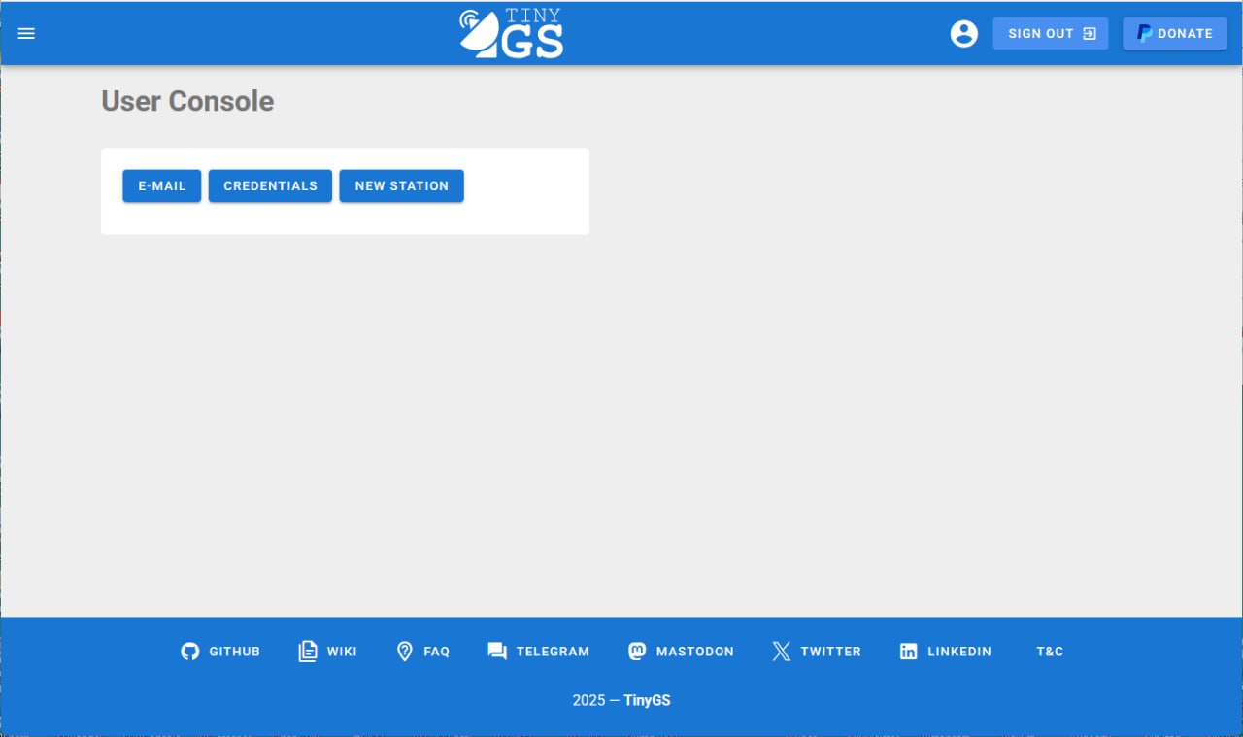Open the E-MAIL settings button
Screen dimensions: 1243x737
click(161, 185)
